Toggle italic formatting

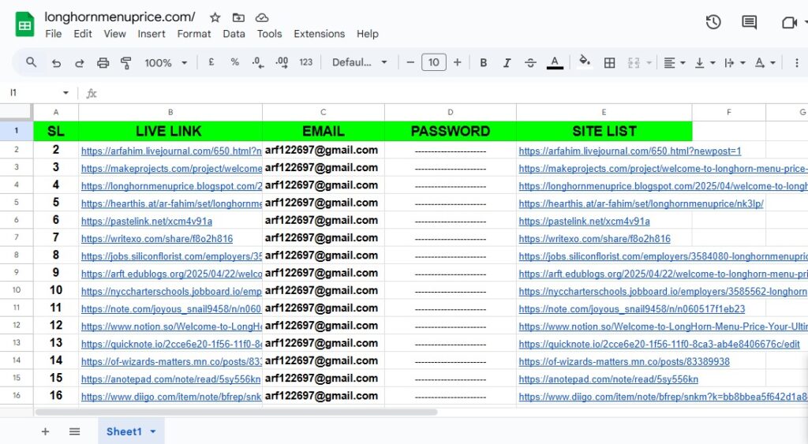click(507, 63)
